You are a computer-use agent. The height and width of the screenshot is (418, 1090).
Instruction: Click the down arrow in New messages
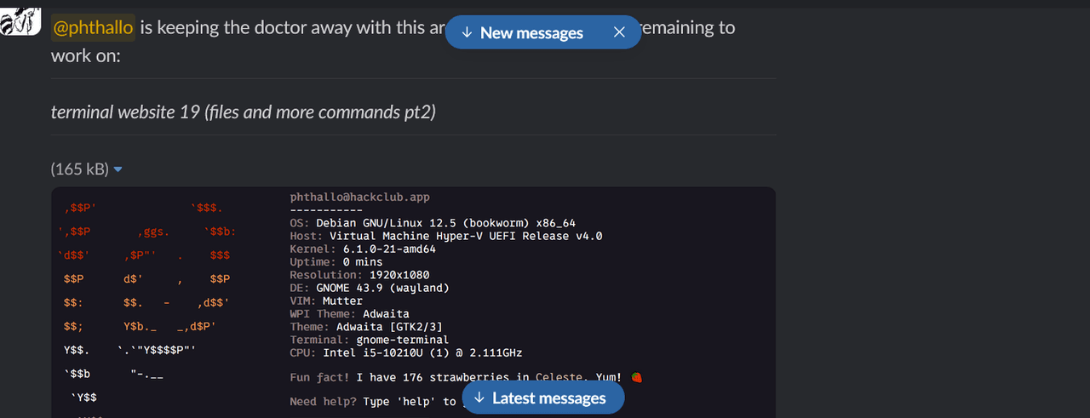point(467,32)
